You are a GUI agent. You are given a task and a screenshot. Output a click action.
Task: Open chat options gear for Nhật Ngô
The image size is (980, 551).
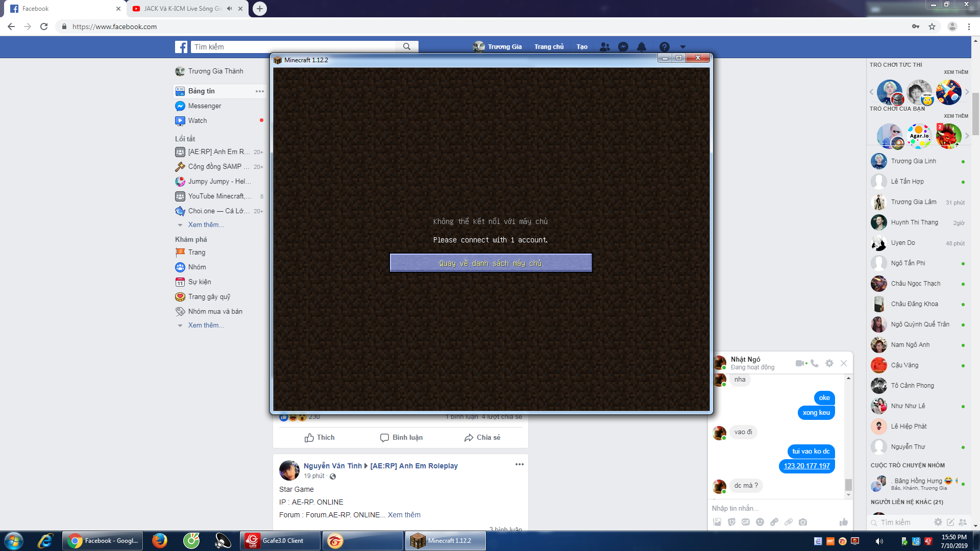click(x=829, y=363)
